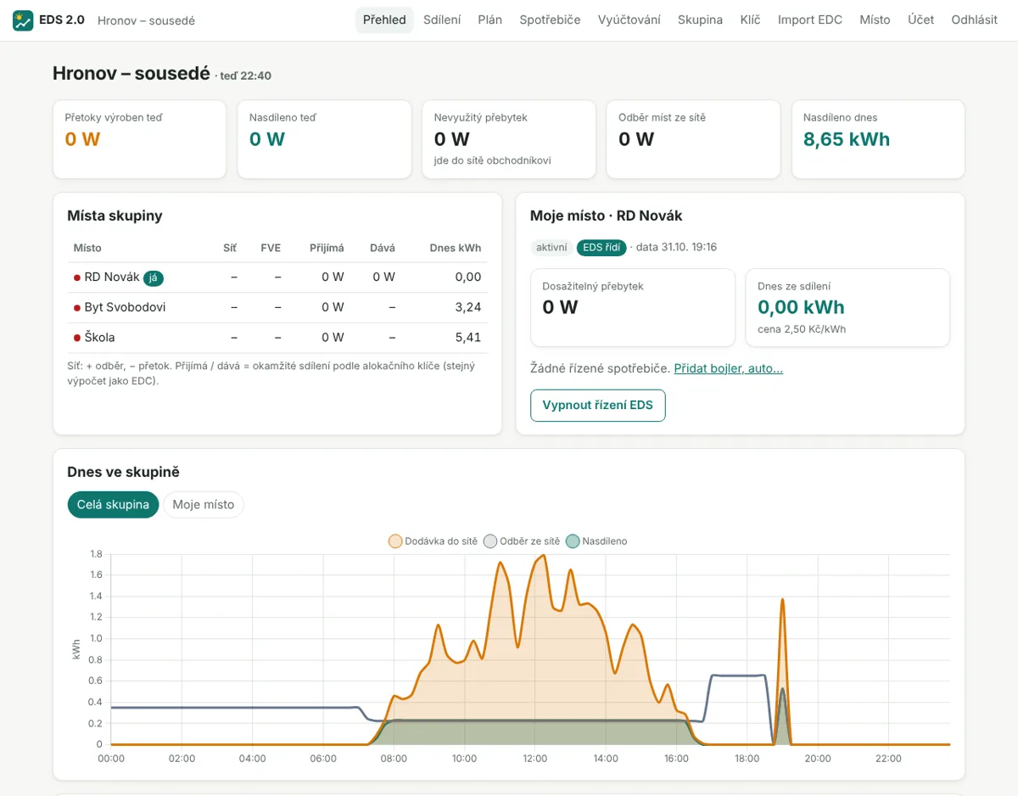
Task: Go to the Sdílení section
Action: pos(442,20)
